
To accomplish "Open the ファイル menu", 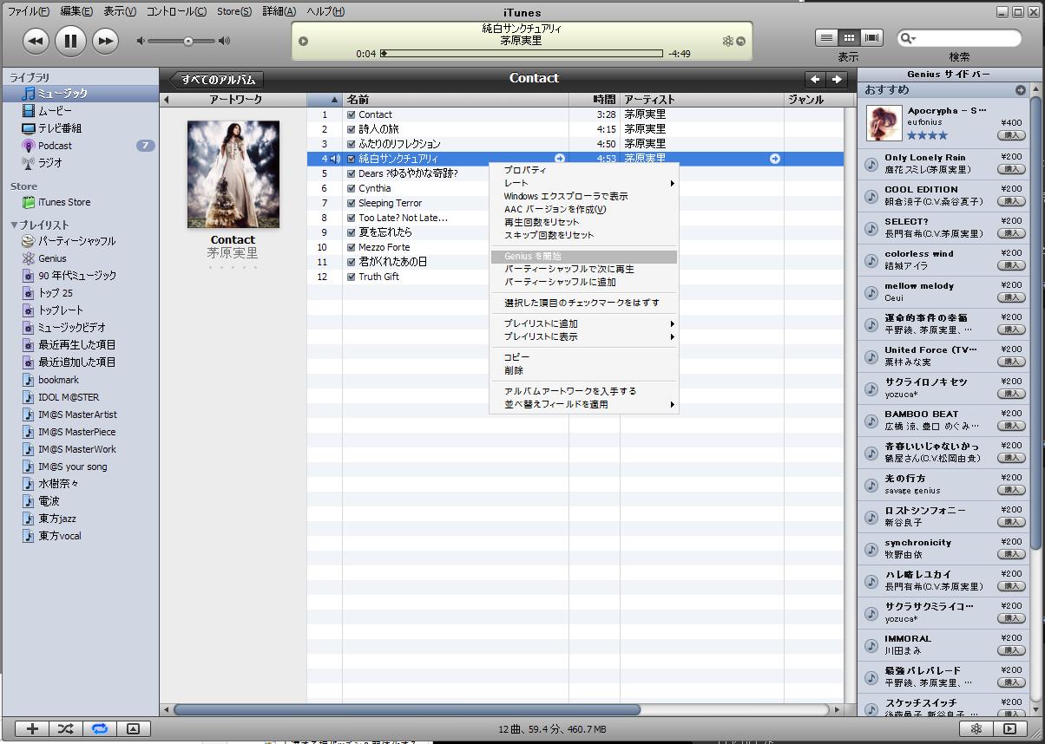I will (28, 11).
